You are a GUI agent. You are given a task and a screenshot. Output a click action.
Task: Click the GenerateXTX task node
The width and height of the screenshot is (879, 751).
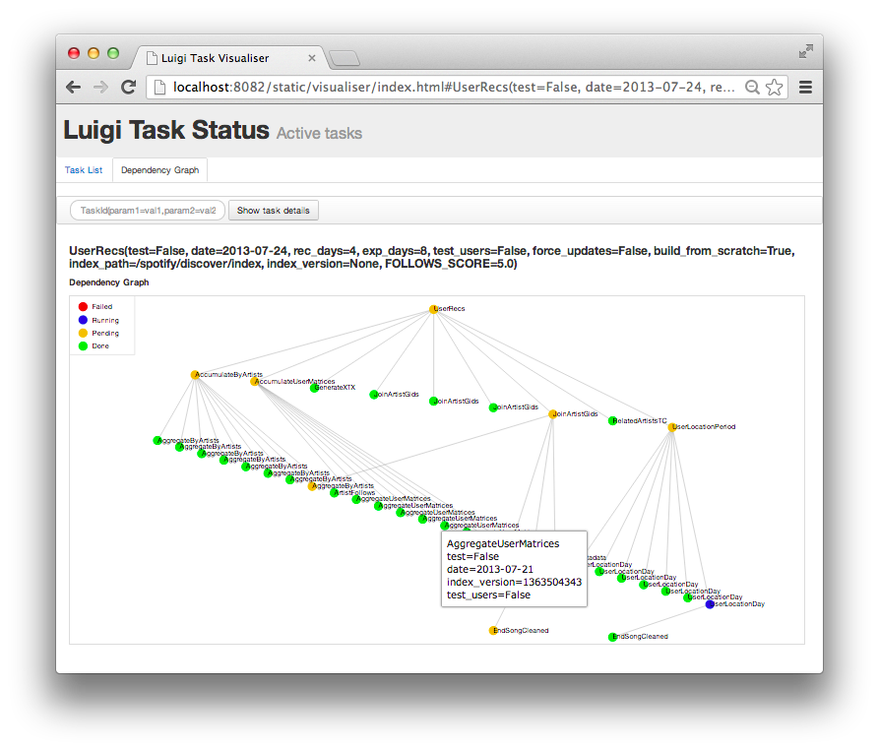click(314, 389)
